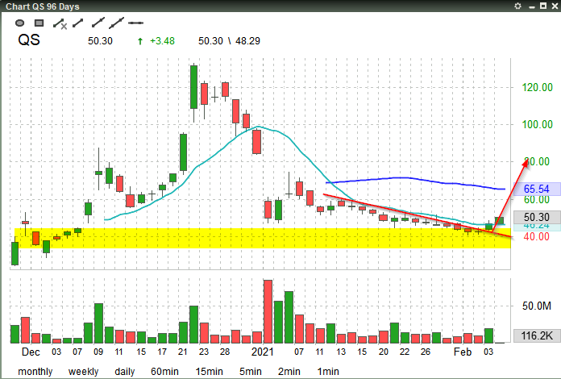Click the Dec date axis label
The image size is (561, 379).
click(x=31, y=352)
